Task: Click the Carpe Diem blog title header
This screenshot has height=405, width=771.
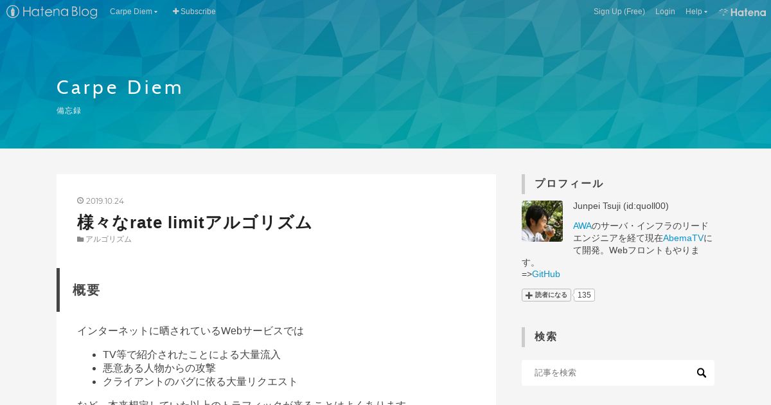Action: [x=120, y=87]
